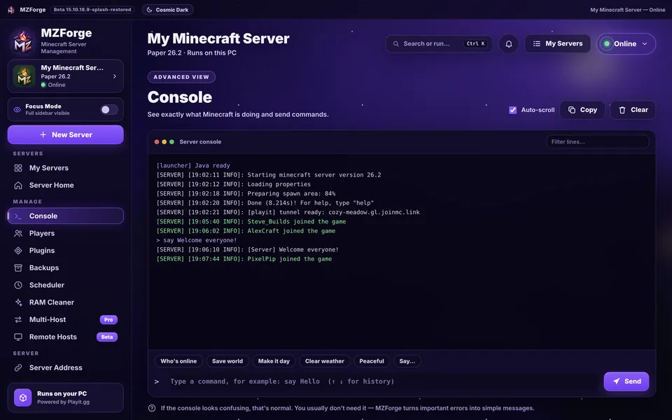Click the notification bell icon

pos(509,43)
